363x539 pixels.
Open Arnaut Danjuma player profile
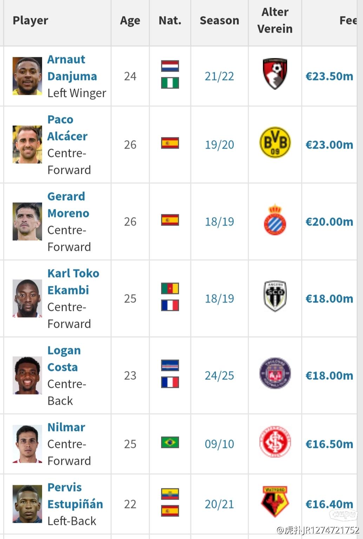point(72,68)
